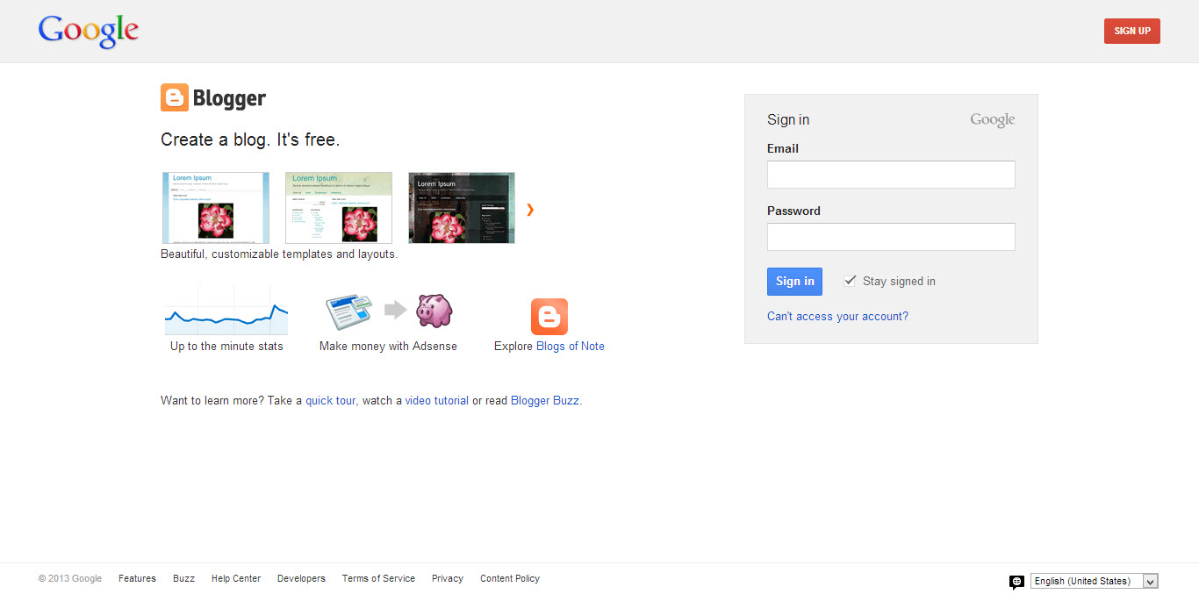Focus the Password input field
1199x594 pixels.
click(x=891, y=237)
